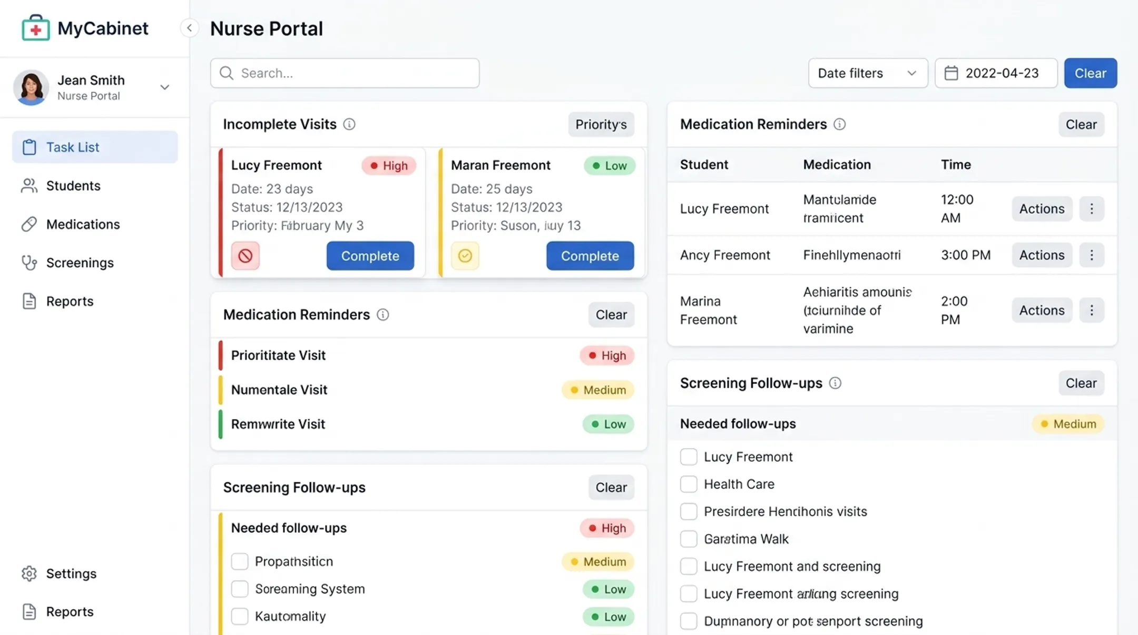Open the Reports item below Screenings
1138x635 pixels.
coord(95,301)
